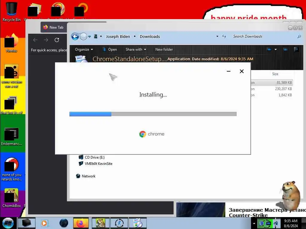Reload the page in Firefox window
Screen dimensions: 306x229
[x=57, y=40]
